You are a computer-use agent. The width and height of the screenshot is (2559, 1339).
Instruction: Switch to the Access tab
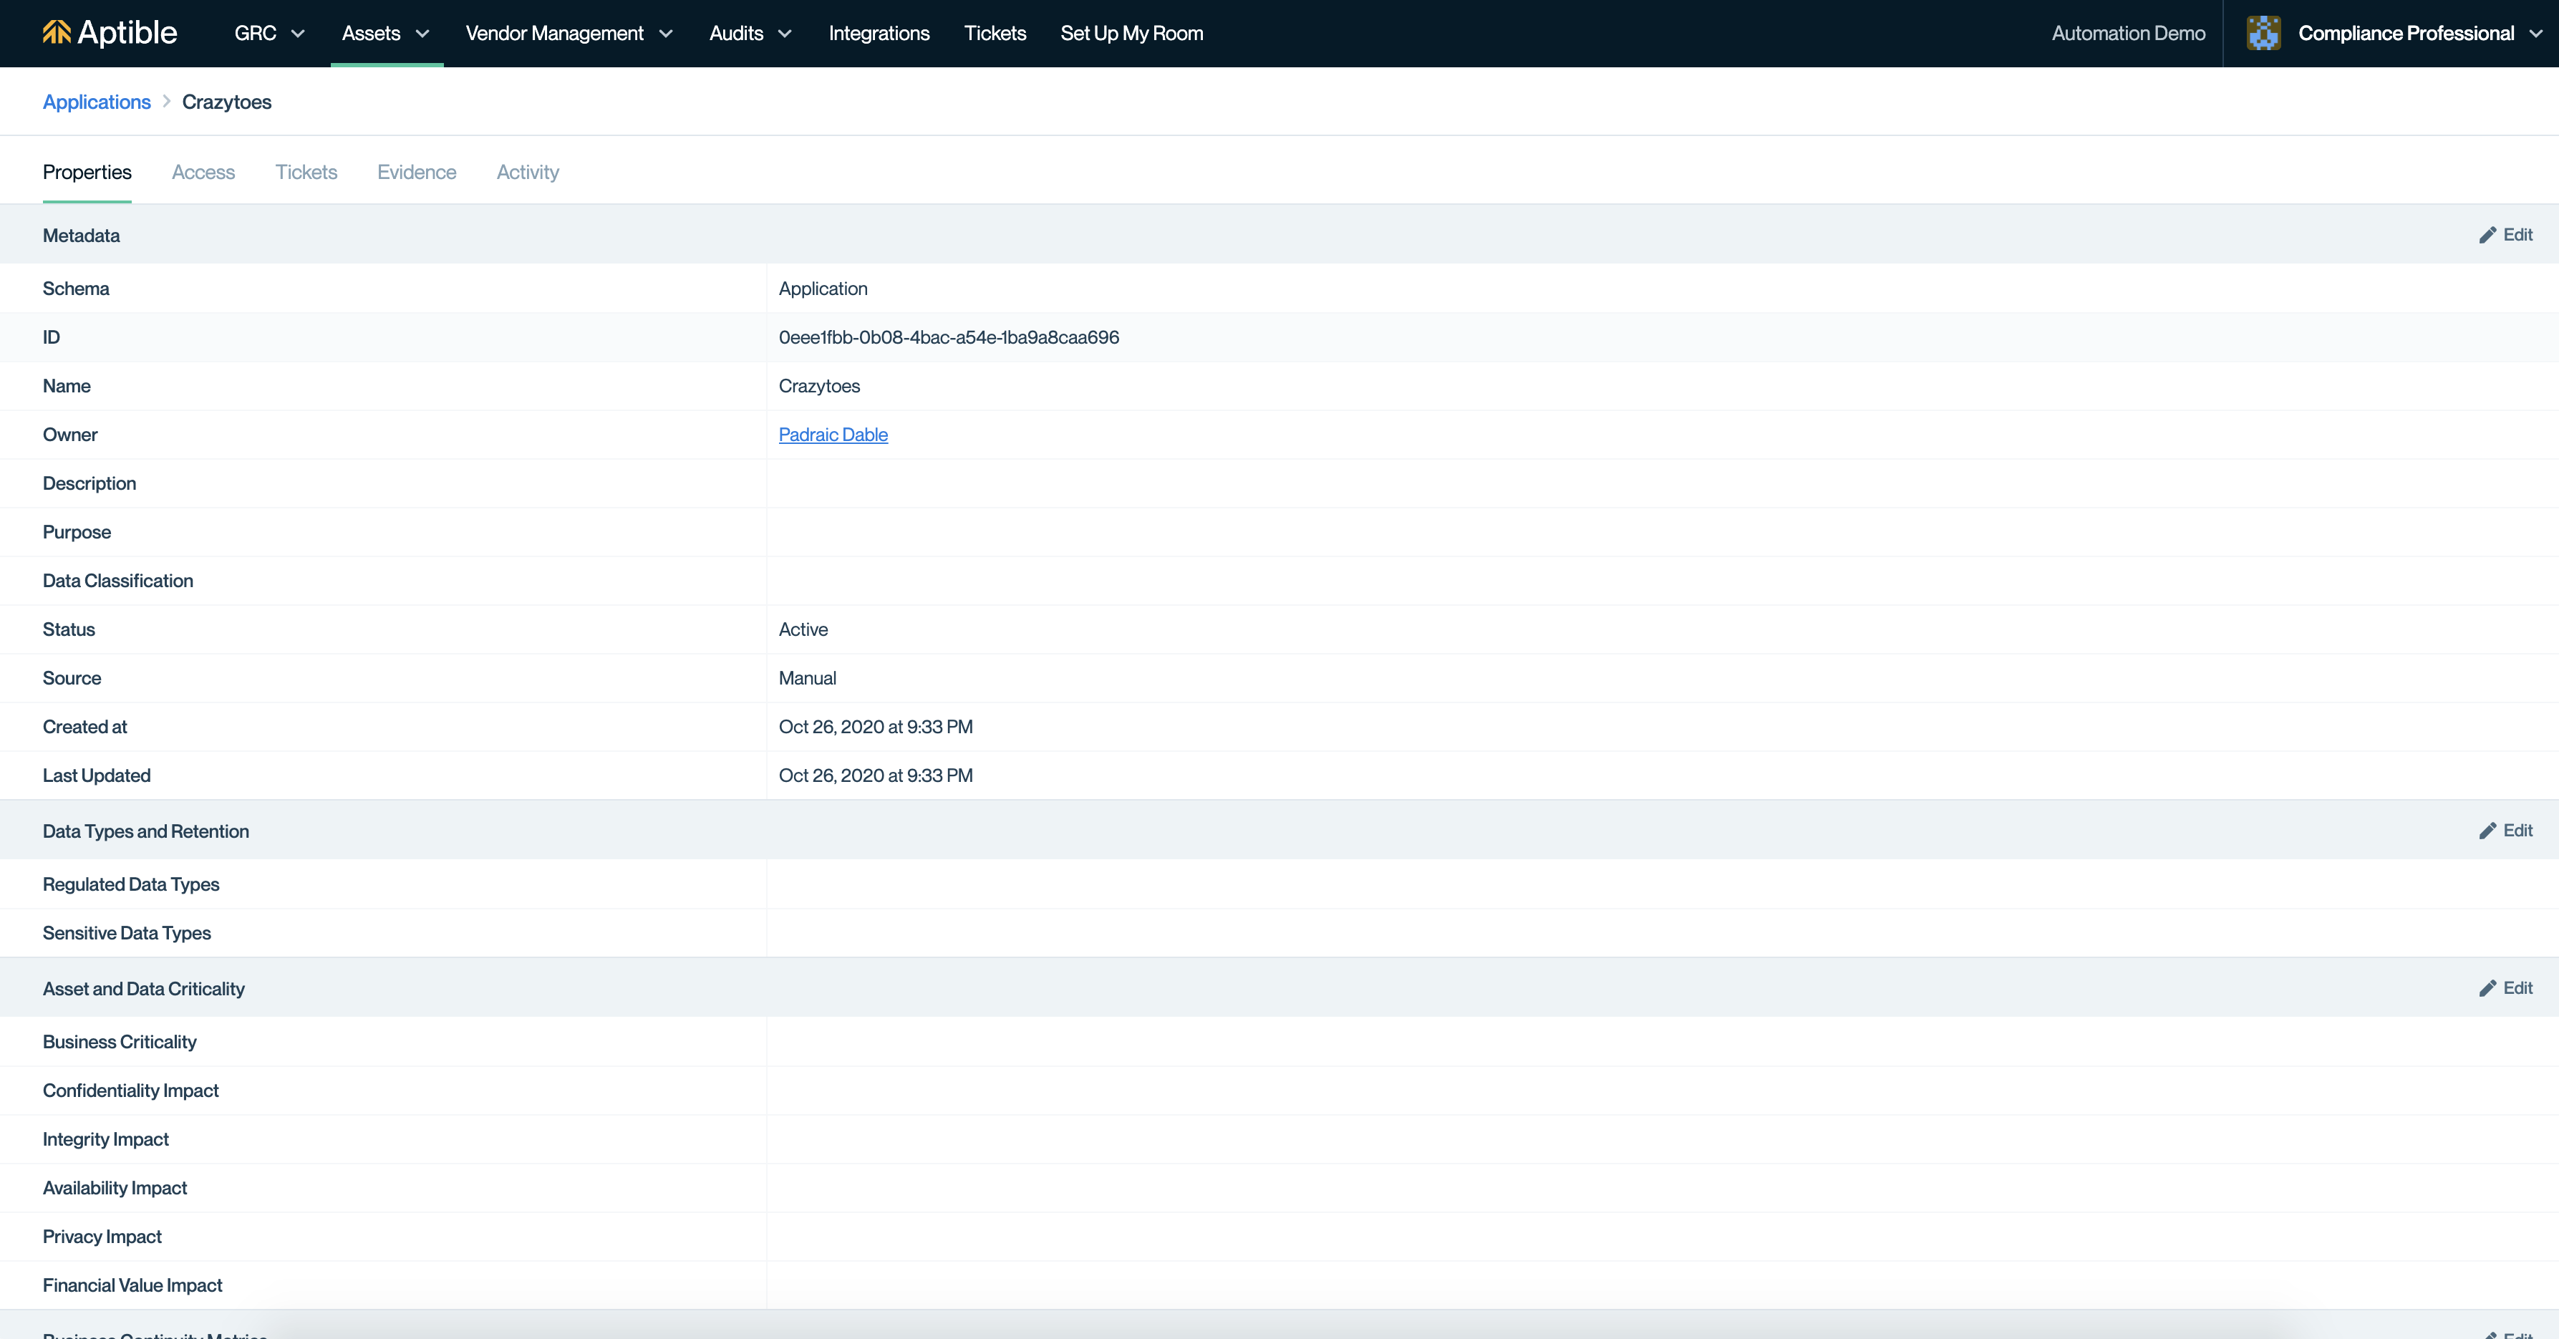tap(203, 172)
